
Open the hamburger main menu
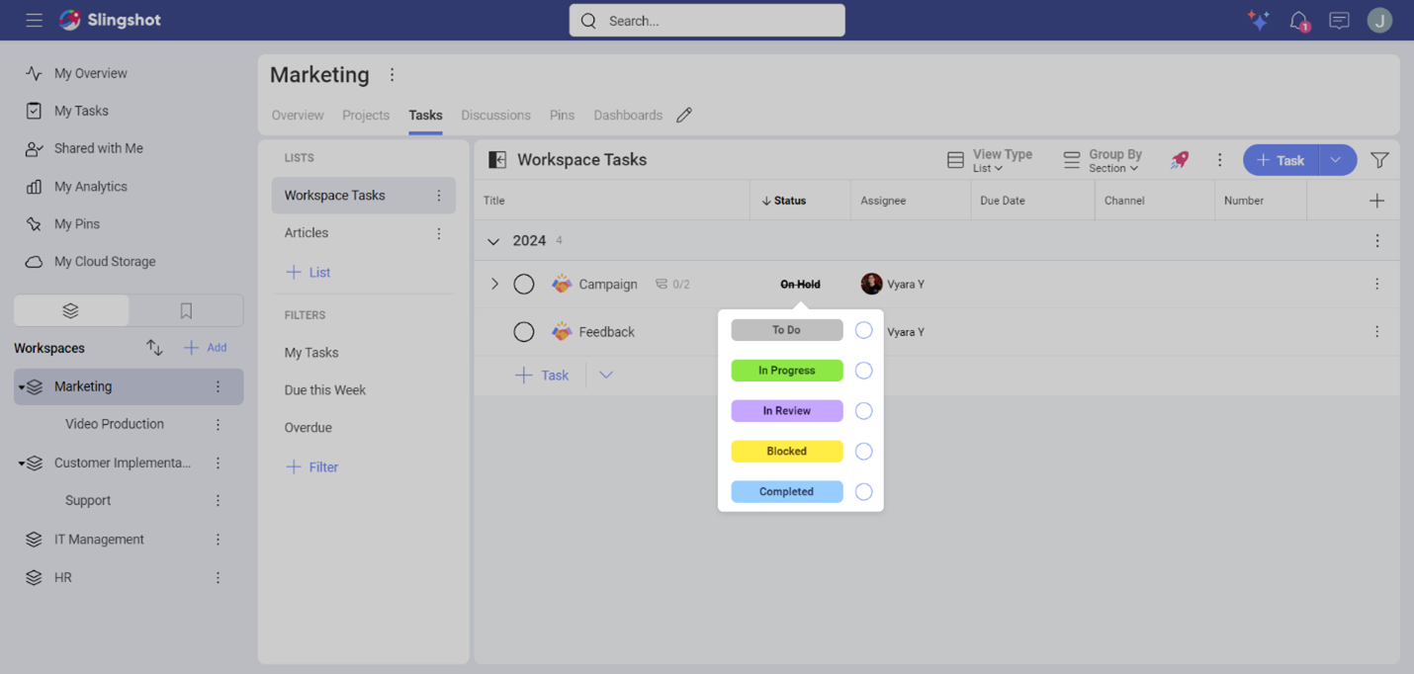click(x=34, y=20)
